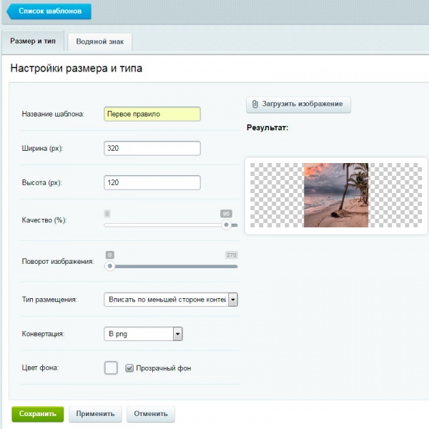Click the Поворот изображения slider handle
Screen dimensions: 429x429
(109, 266)
